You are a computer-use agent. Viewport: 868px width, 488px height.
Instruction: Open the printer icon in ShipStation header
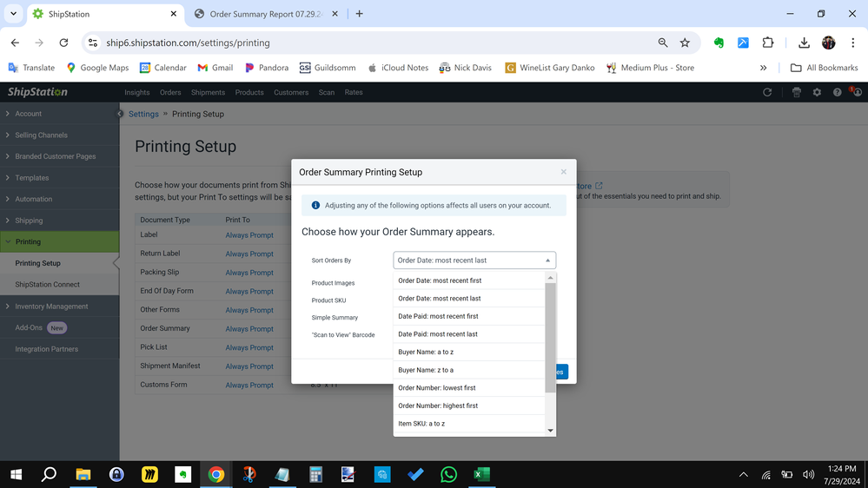(x=796, y=92)
